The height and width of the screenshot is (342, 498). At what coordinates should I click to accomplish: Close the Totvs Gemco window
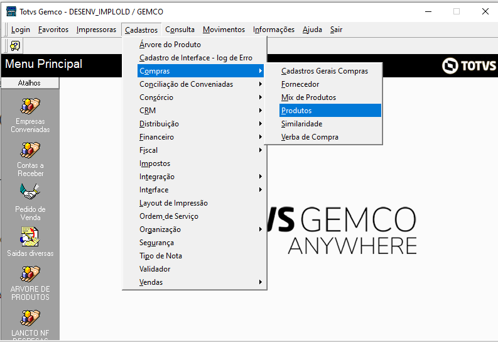(485, 11)
